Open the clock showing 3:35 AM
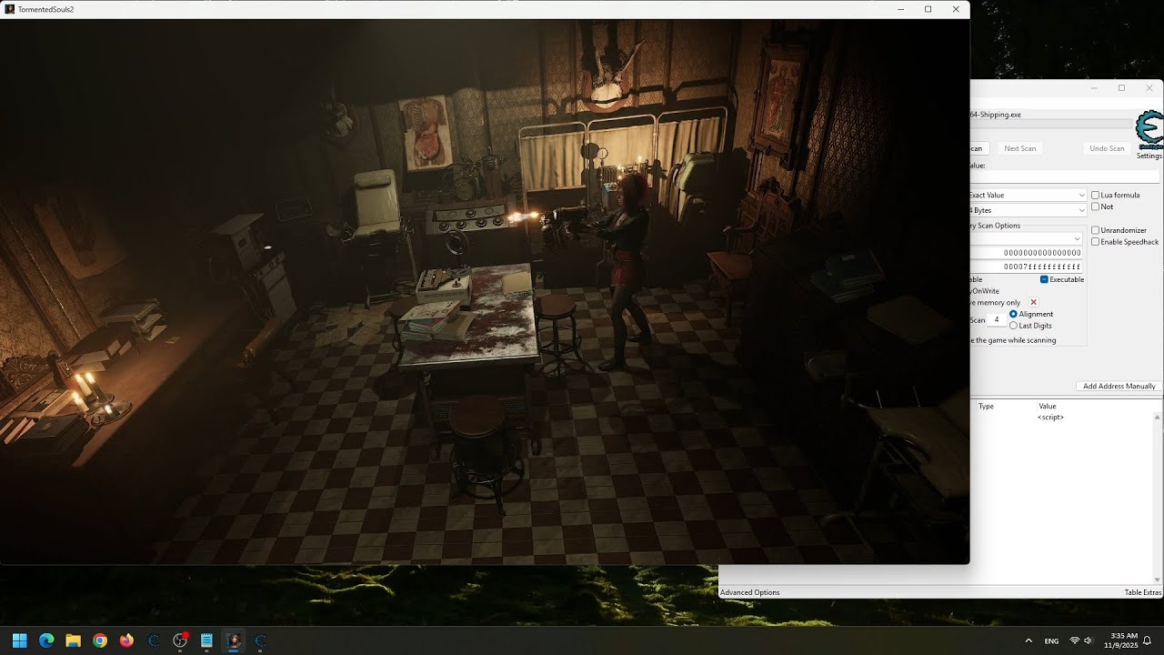 (x=1122, y=640)
